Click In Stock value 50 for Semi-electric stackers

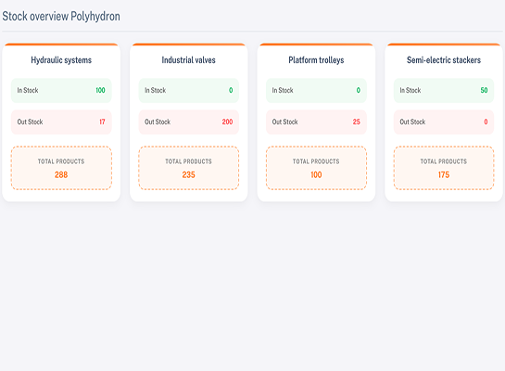point(484,90)
